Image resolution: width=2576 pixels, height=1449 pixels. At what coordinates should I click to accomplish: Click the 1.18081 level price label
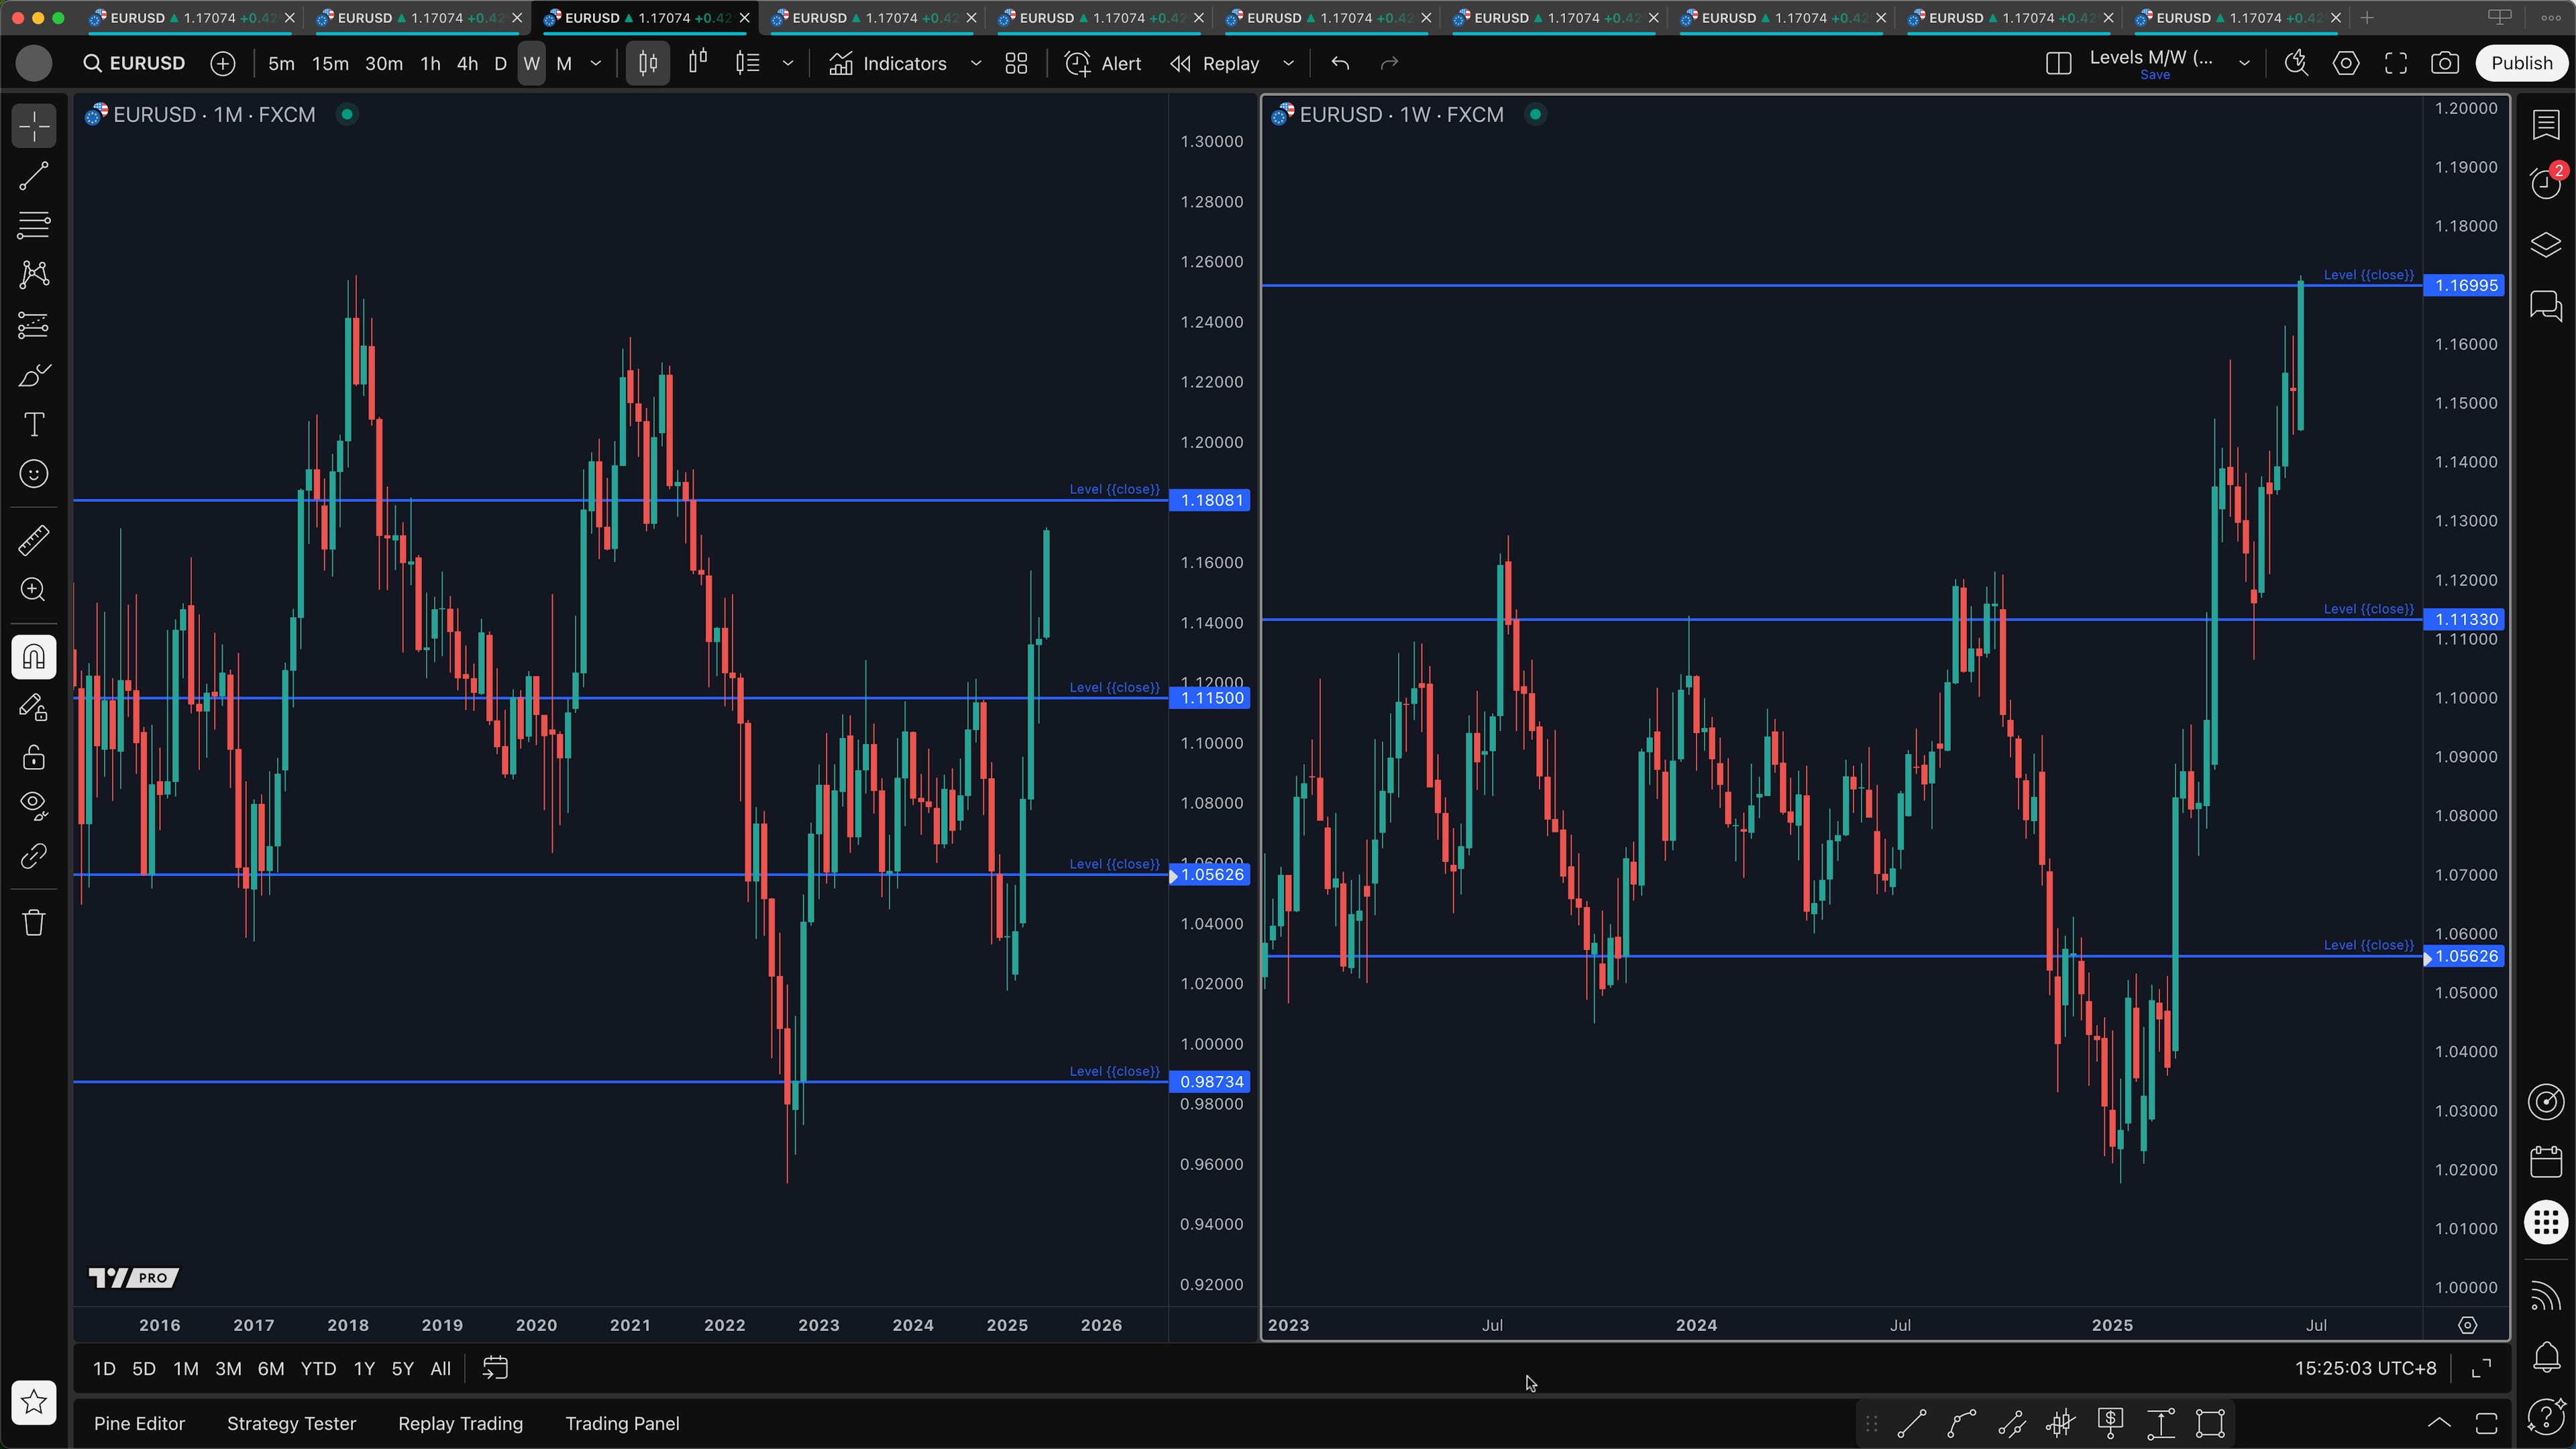[1211, 500]
